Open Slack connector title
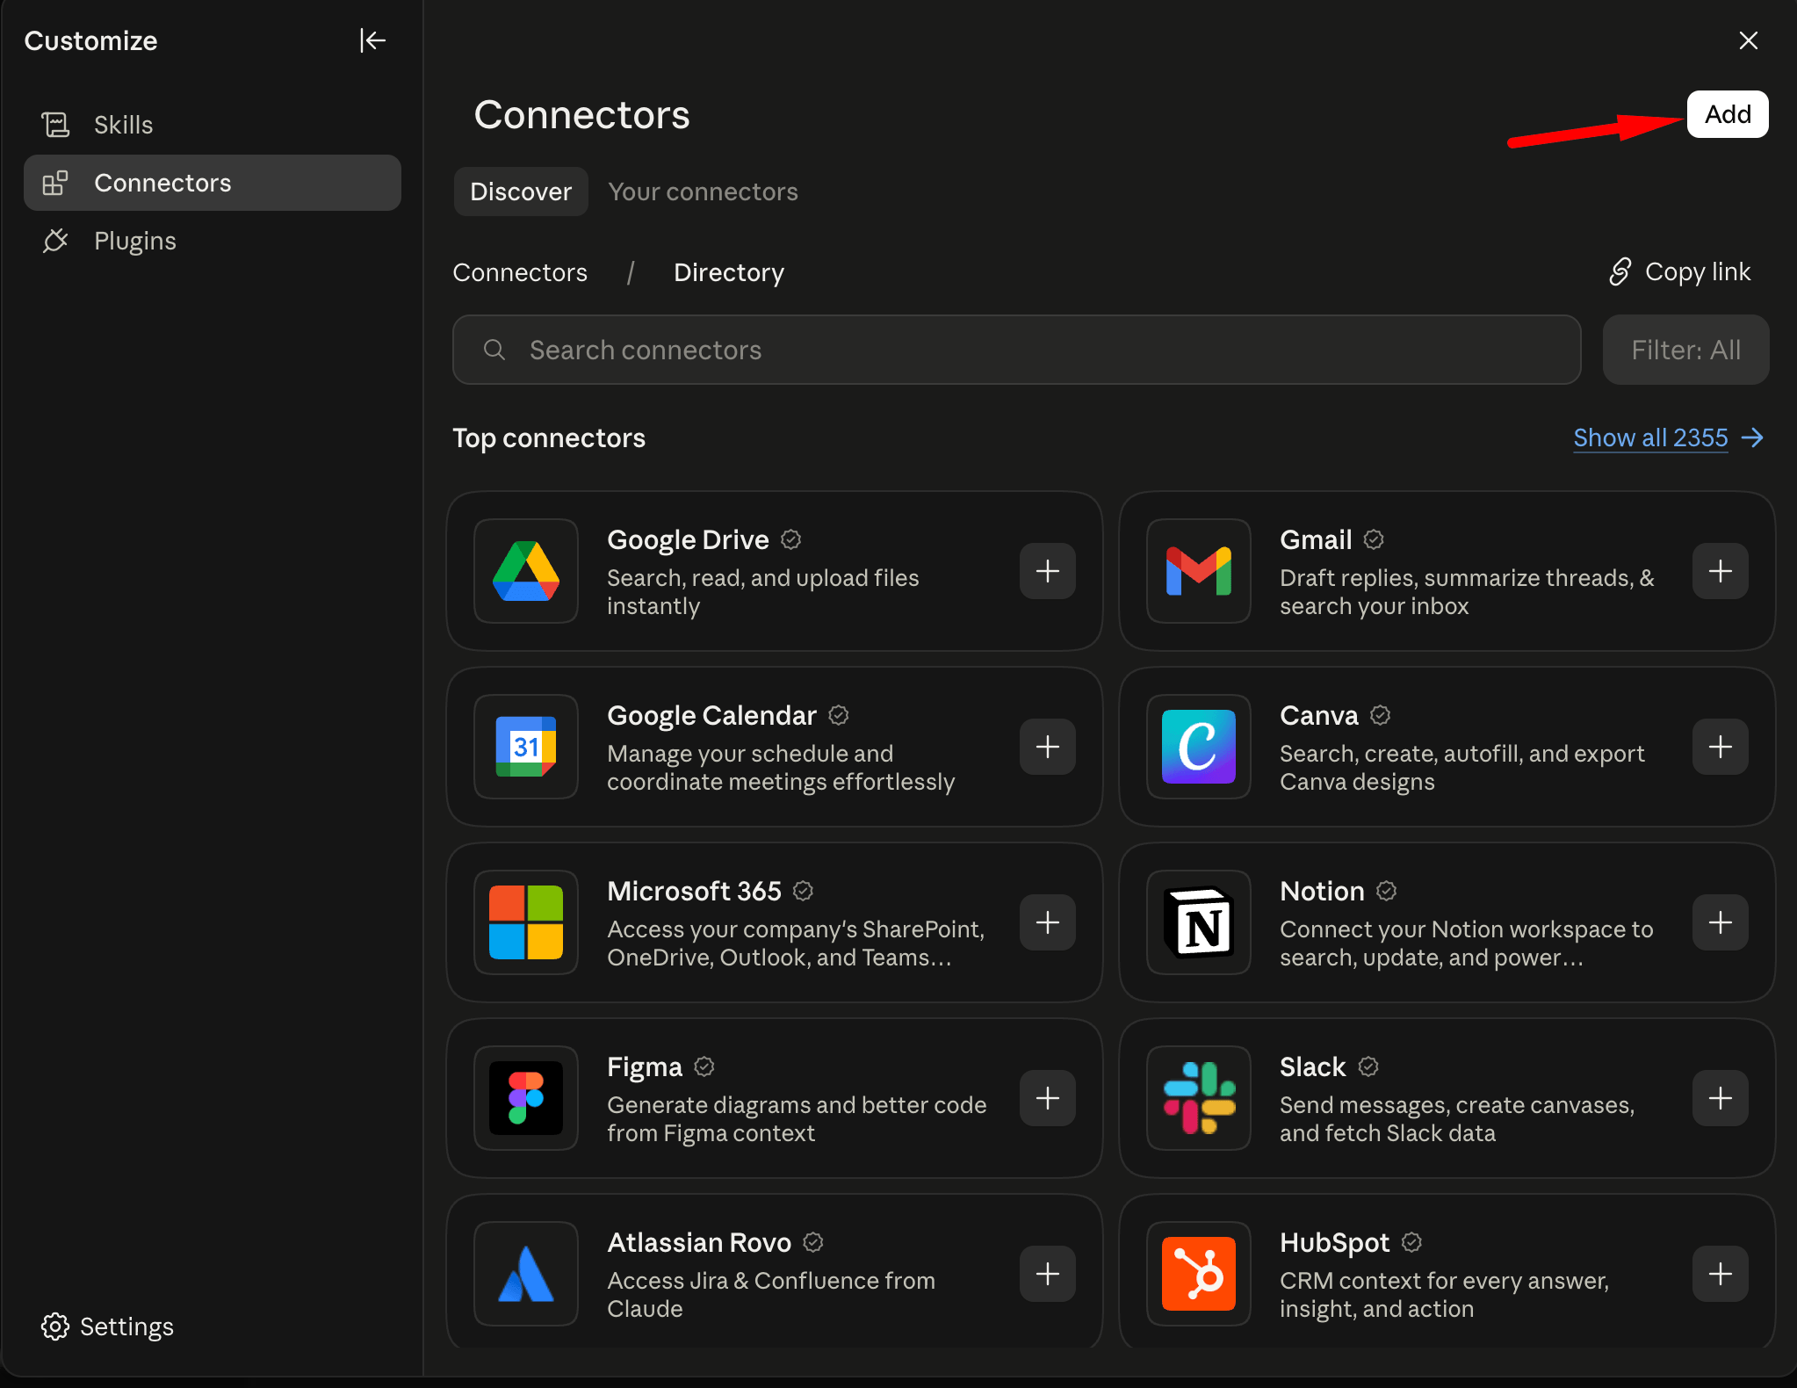This screenshot has width=1797, height=1388. point(1312,1066)
